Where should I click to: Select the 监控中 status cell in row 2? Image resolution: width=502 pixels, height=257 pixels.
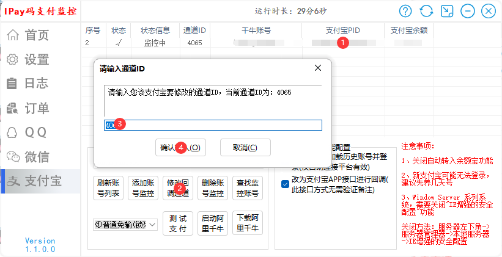(155, 43)
